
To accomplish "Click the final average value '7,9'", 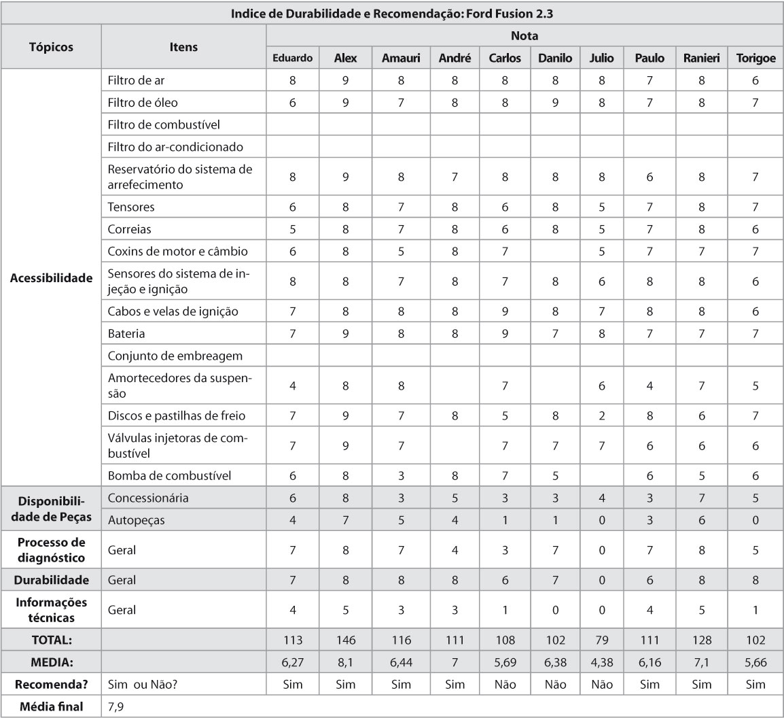I will point(115,707).
